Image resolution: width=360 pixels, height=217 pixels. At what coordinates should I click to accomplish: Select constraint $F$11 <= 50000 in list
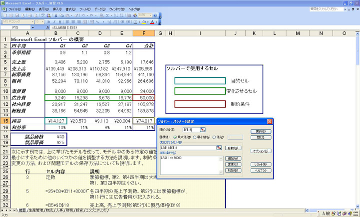(171, 158)
